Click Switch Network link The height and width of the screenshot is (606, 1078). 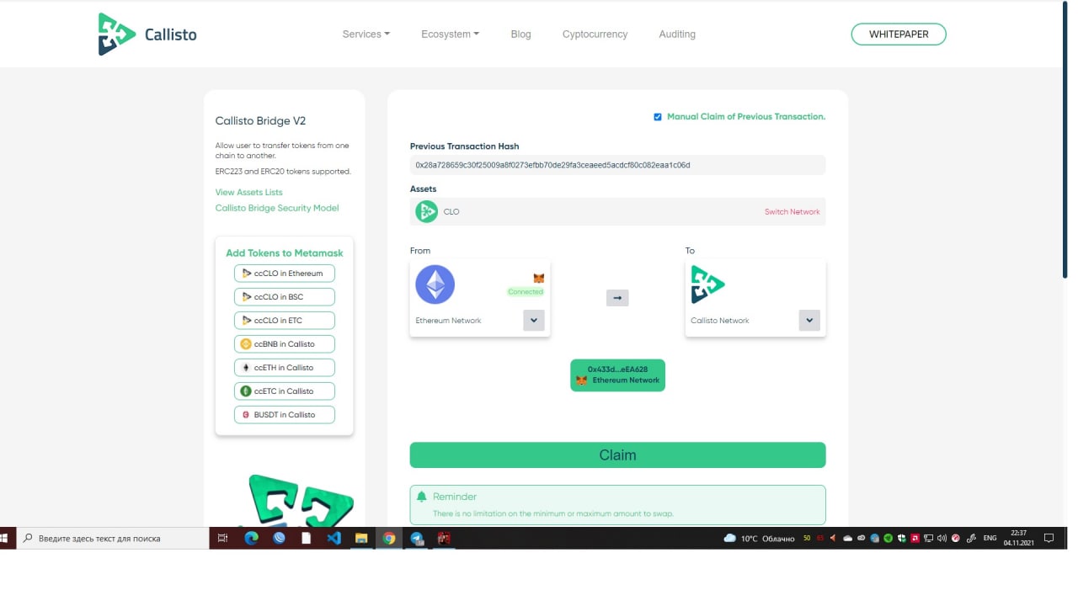(792, 212)
